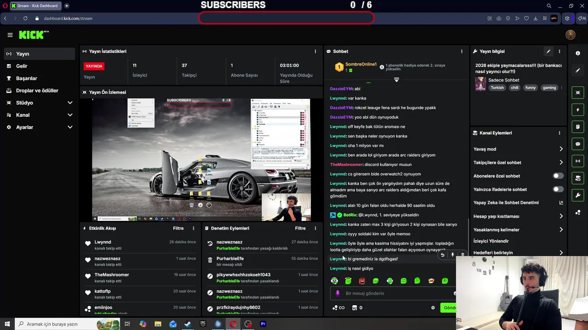Click SombreOnline1 in chat leaderboard
Screen dimensions: 588x330
pos(361,65)
